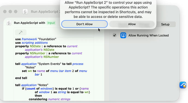188x103 pixels.
Task: Select the green Input variable token
Action: tap(51, 23)
